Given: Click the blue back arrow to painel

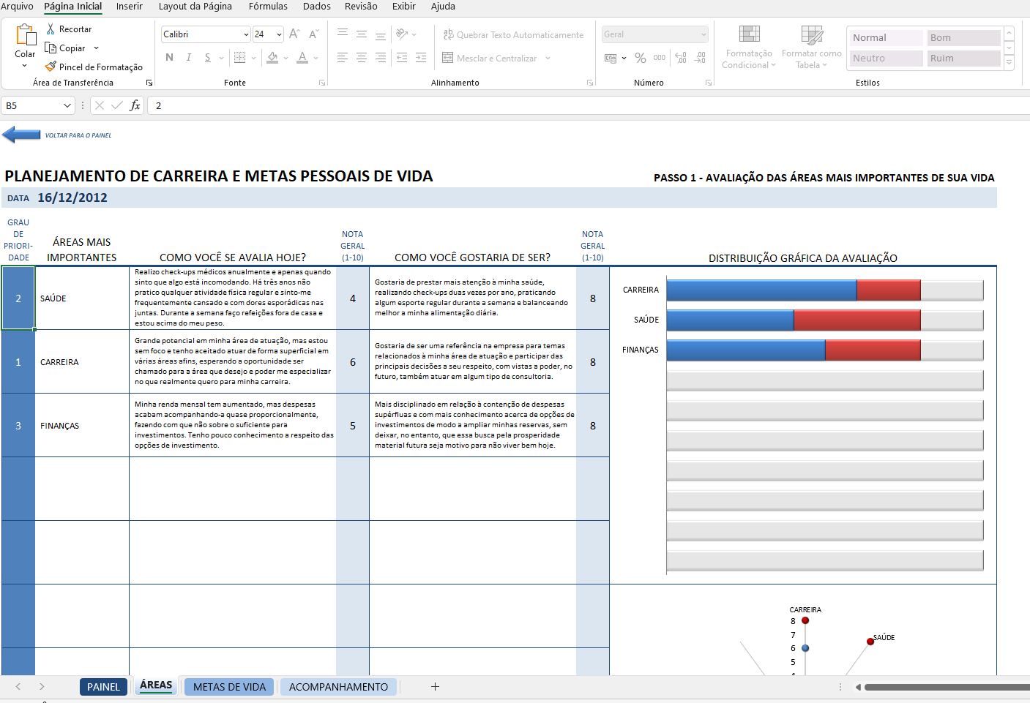Looking at the screenshot, I should pyautogui.click(x=21, y=135).
